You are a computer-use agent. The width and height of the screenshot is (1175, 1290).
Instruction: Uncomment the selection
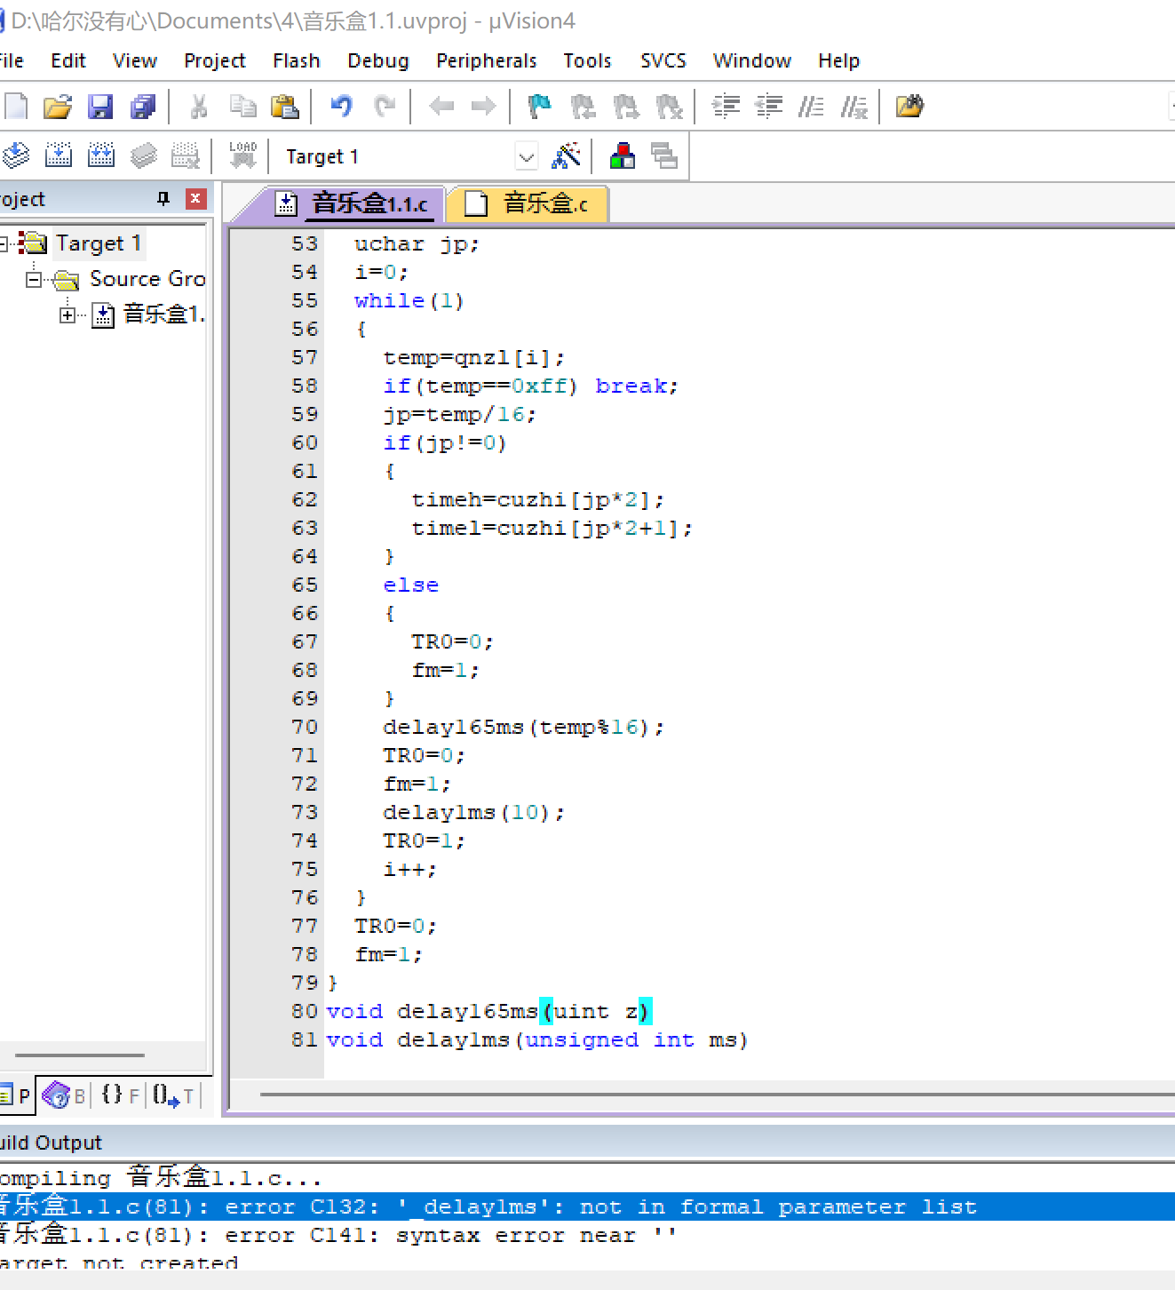point(854,107)
